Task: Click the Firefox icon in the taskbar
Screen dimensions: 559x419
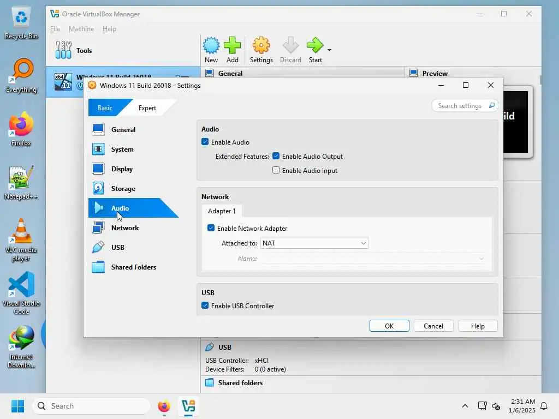Action: click(x=164, y=406)
